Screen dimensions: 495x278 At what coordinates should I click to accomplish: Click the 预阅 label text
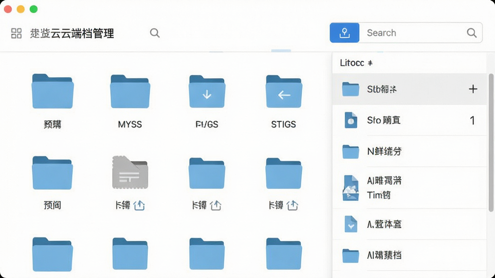point(52,206)
